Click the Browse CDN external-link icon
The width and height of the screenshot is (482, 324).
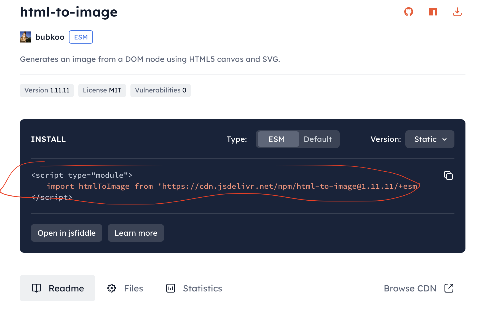449,288
